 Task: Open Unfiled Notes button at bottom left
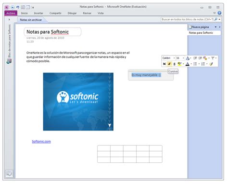tap(9, 173)
